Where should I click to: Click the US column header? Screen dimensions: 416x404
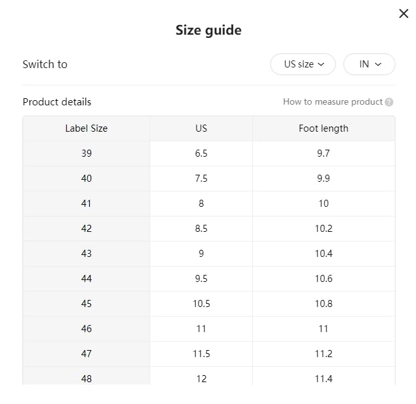click(x=201, y=128)
